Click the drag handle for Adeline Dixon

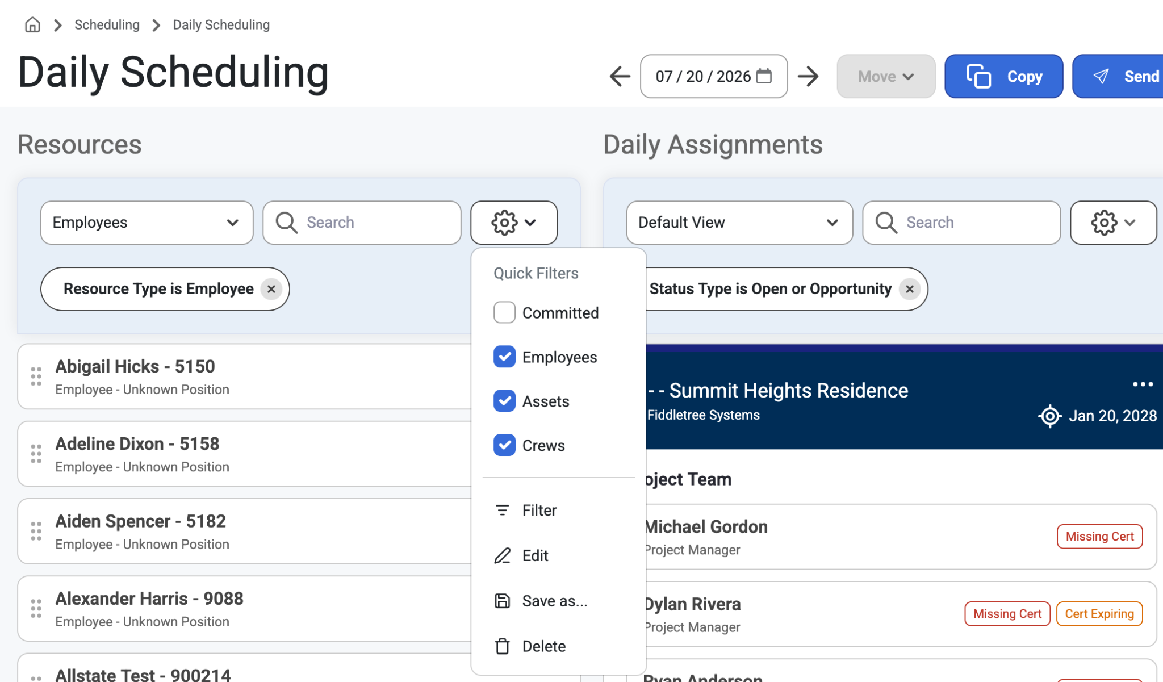[36, 454]
